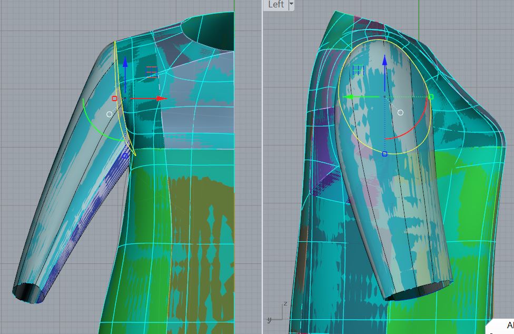Click blue scale handle square in Left viewport
The height and width of the screenshot is (334, 514).
385,154
